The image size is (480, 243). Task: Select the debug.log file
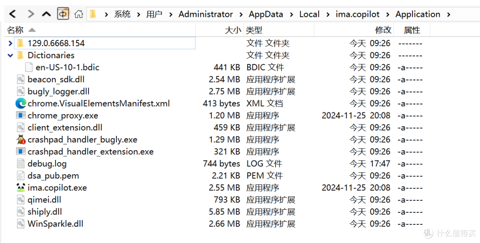47,163
